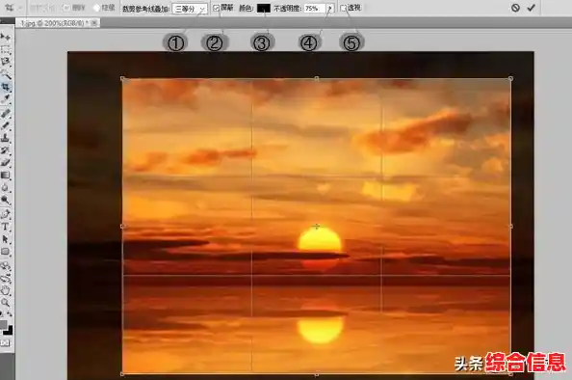572x380 pixels.
Task: Click the bottom-left crop corner handle
Action: 122,374
